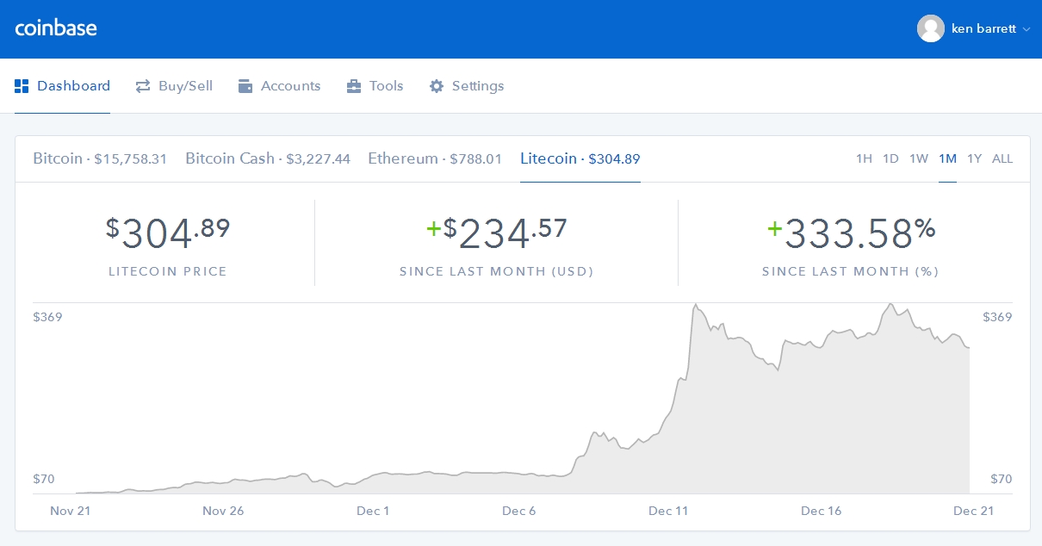The height and width of the screenshot is (546, 1042).
Task: Click the Coinbase logo
Action: pos(56,28)
